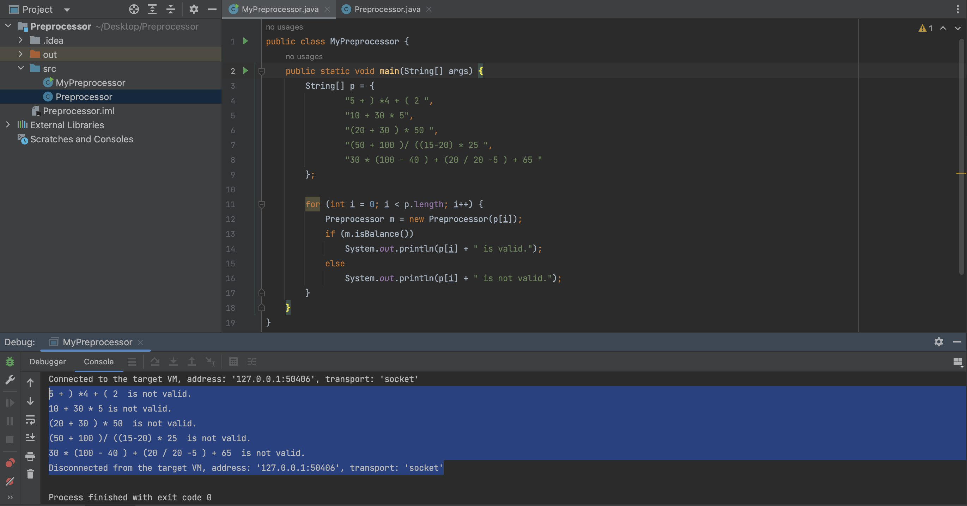This screenshot has width=967, height=506.
Task: Go to previous highlighted error arrow
Action: click(x=943, y=28)
